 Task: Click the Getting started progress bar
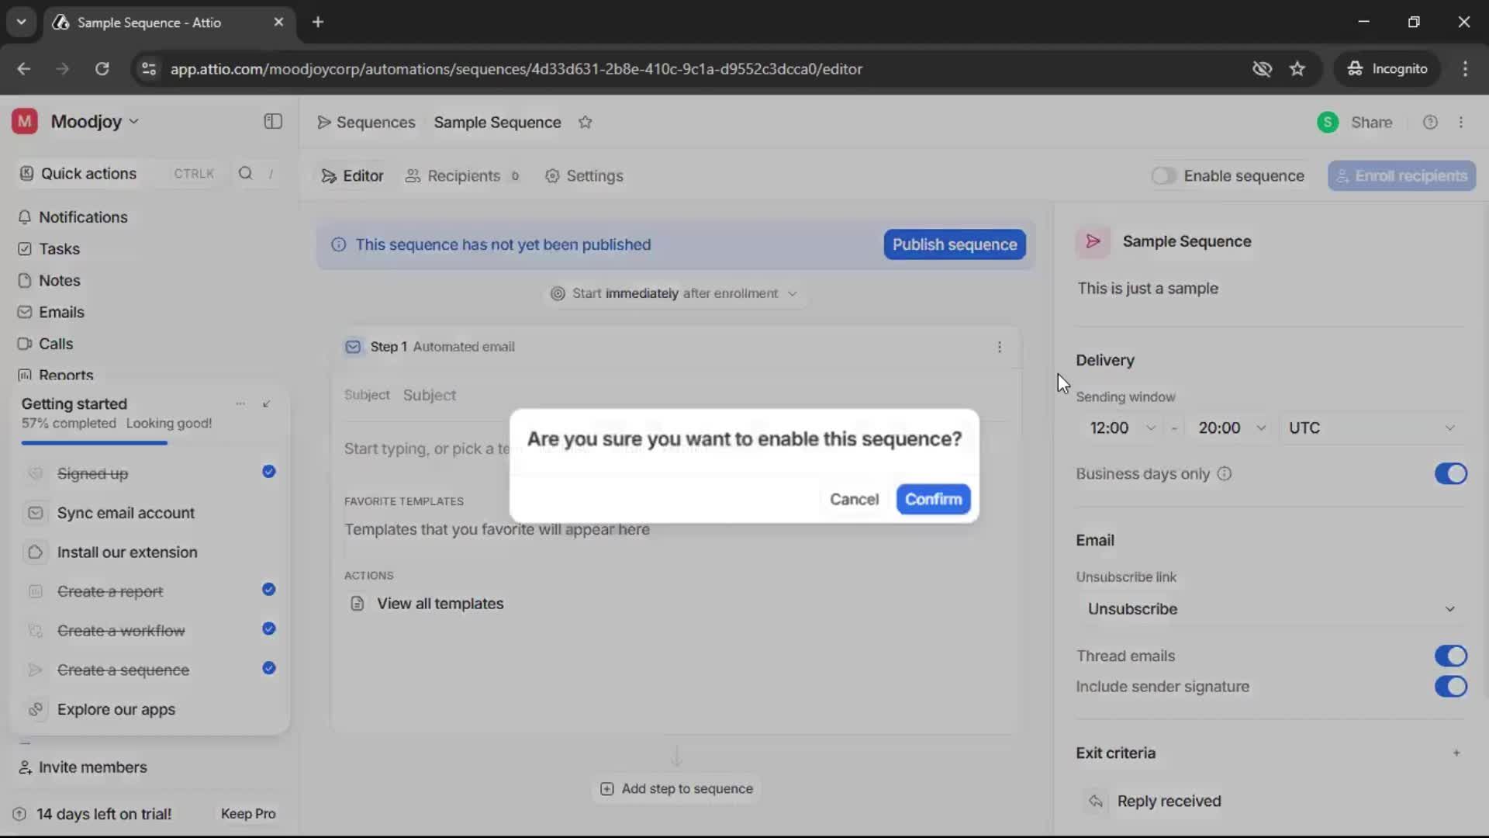pyautogui.click(x=93, y=442)
